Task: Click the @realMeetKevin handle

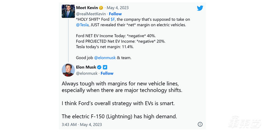Action: (x=90, y=14)
